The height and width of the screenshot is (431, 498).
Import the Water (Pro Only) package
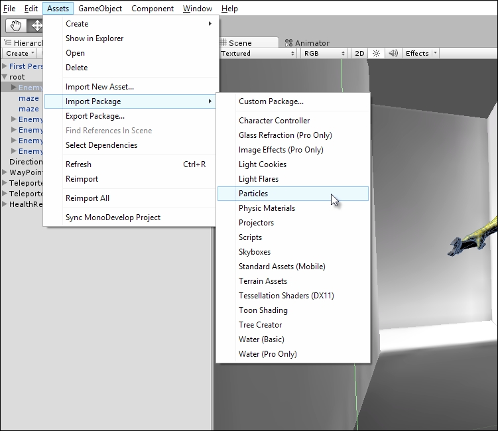293,355
